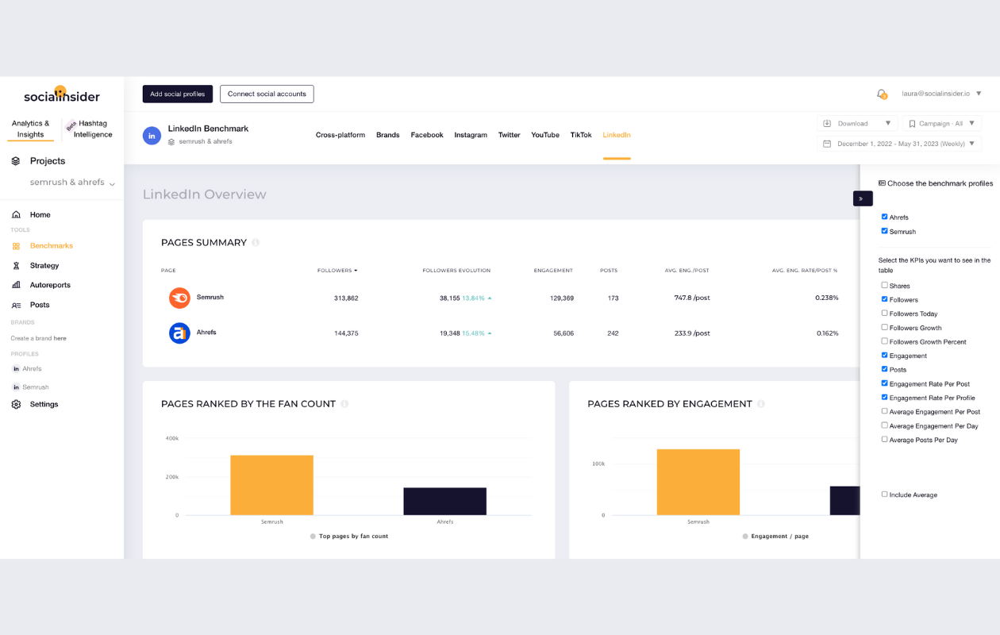Enable the Shares KPI checkbox
The image size is (1000, 635).
coord(884,285)
